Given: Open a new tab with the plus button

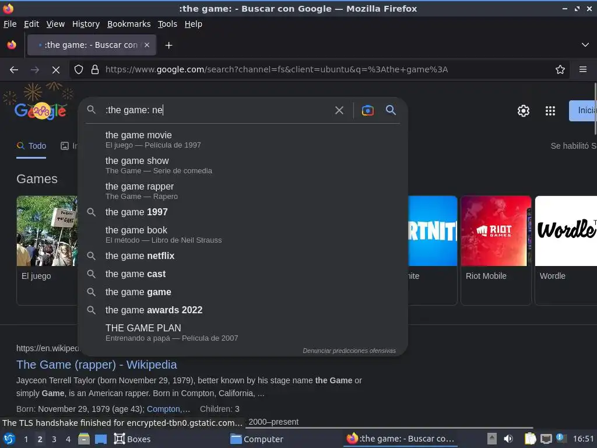Looking at the screenshot, I should (x=168, y=45).
